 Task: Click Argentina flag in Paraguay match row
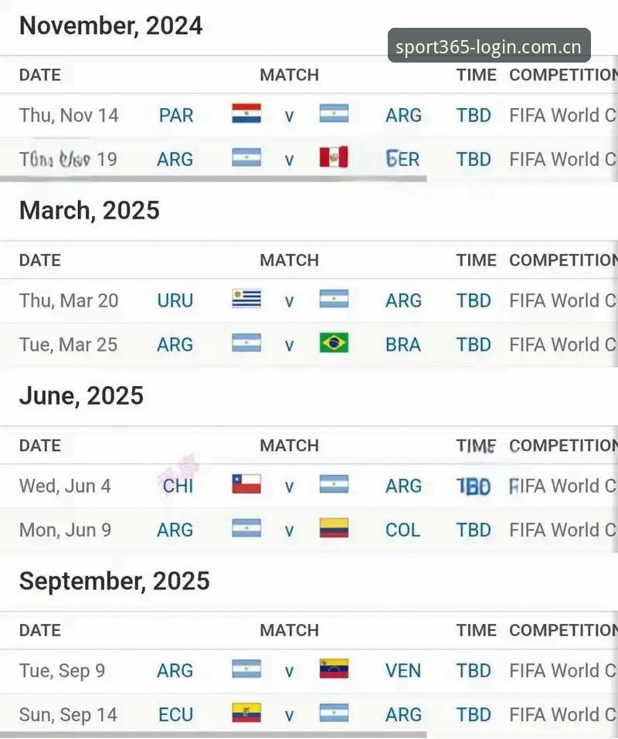click(333, 114)
